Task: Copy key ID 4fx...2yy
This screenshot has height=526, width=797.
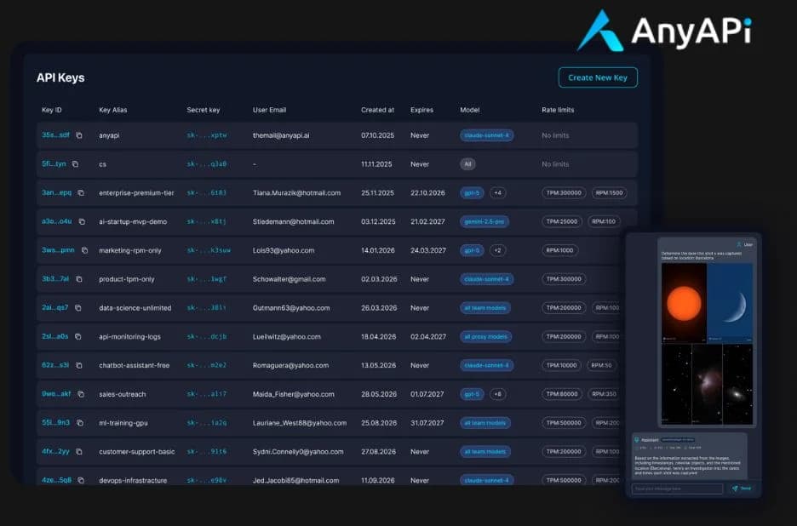Action: [x=79, y=451]
